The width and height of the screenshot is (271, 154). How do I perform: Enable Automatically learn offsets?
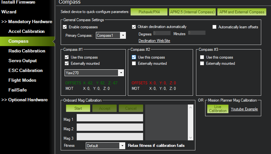(214, 27)
